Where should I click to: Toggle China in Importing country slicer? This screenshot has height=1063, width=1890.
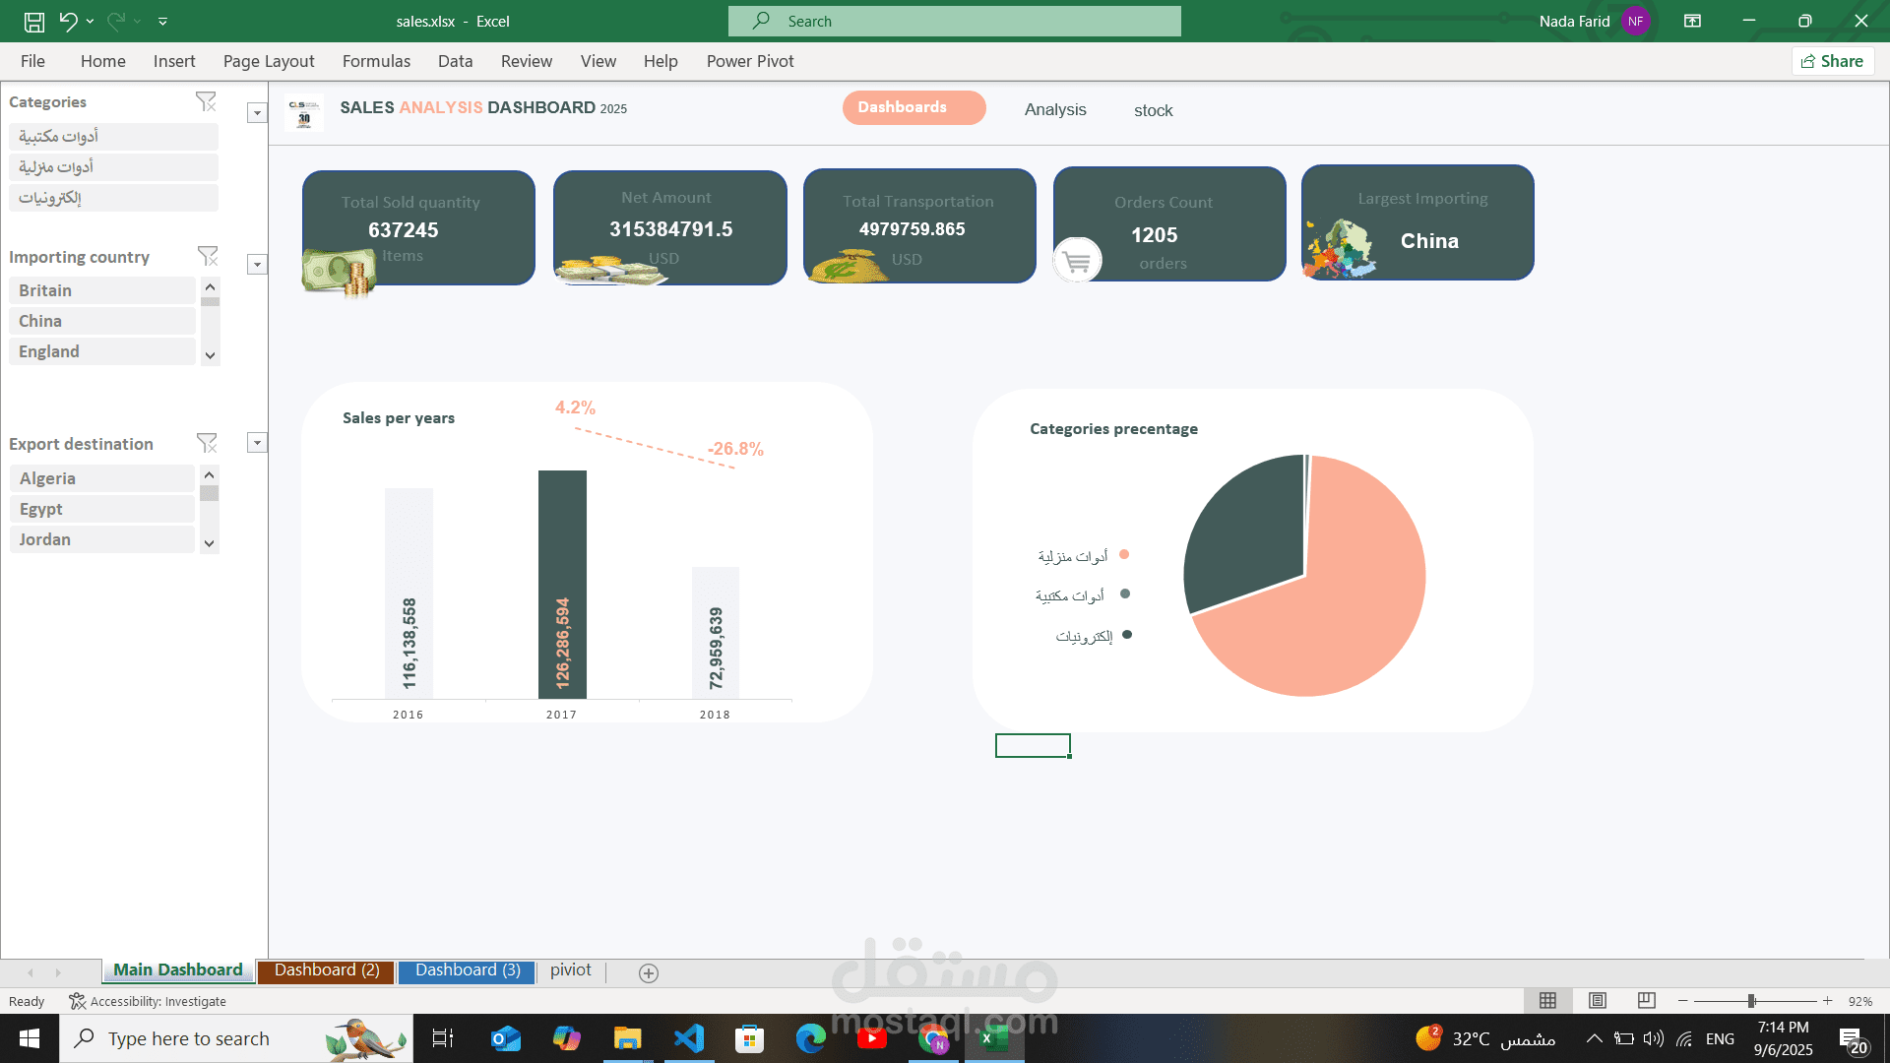click(x=102, y=321)
